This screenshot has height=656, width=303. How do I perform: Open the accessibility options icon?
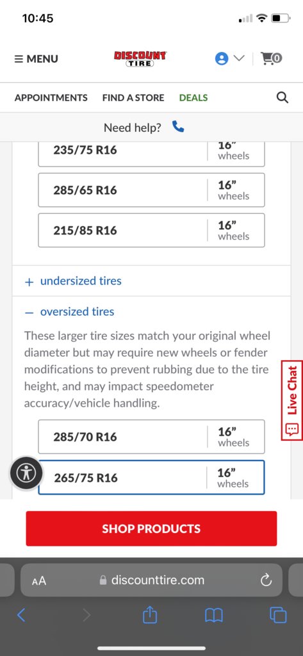tap(26, 473)
